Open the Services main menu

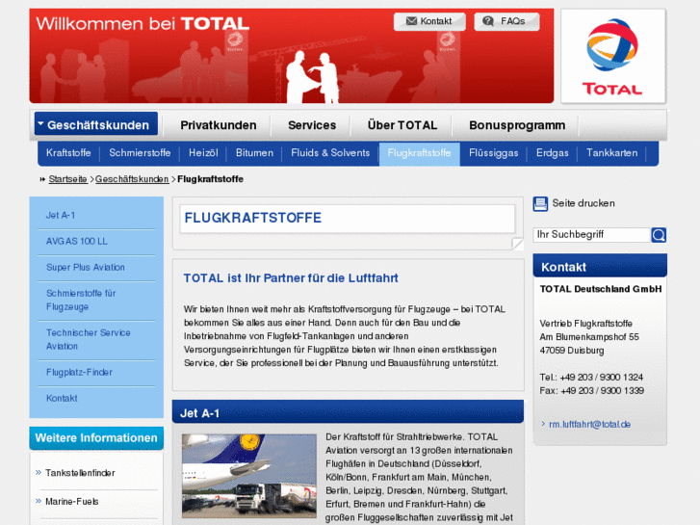[x=312, y=125]
